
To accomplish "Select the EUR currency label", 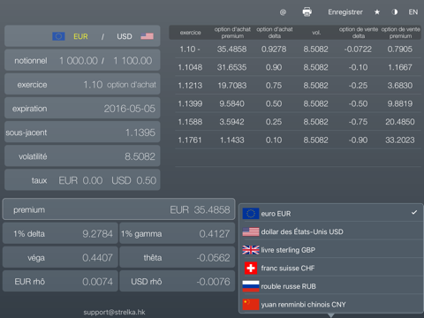I will click(80, 36).
